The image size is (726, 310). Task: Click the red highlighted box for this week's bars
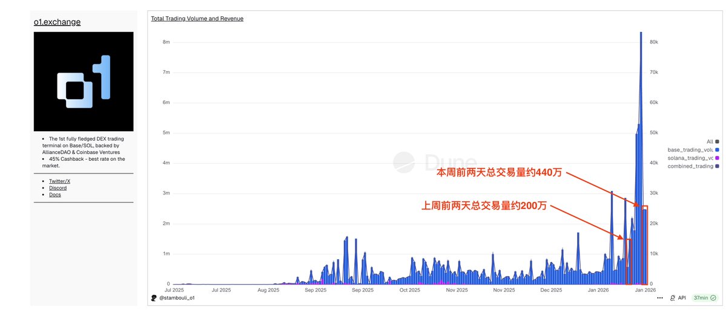[x=644, y=245]
